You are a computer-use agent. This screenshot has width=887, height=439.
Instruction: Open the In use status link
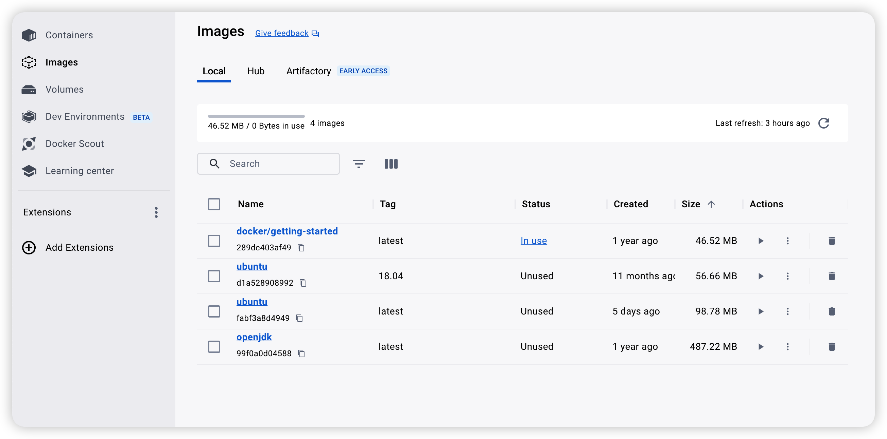pos(533,241)
